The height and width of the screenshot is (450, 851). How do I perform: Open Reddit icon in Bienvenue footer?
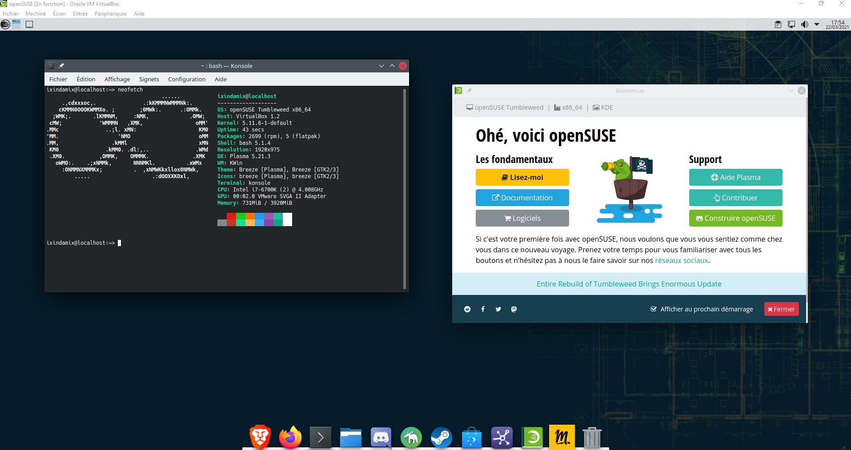[x=467, y=309]
